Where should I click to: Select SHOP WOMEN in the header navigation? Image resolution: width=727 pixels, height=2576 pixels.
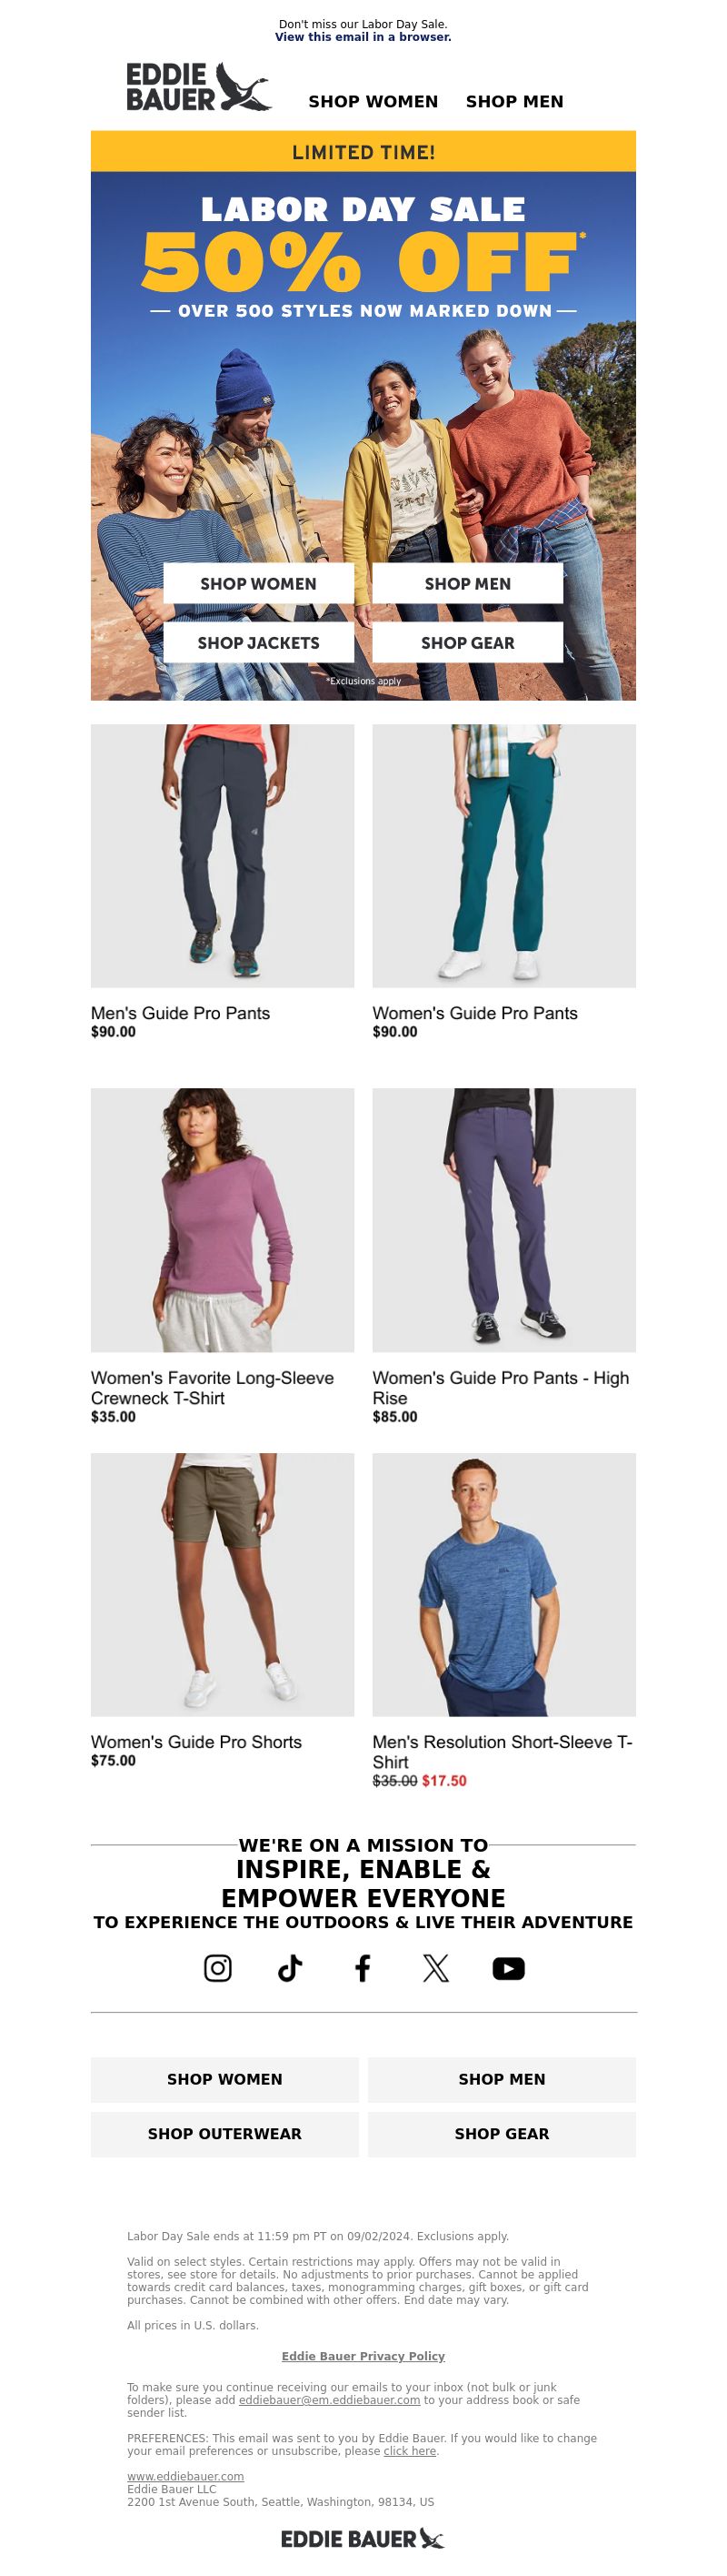coord(373,101)
